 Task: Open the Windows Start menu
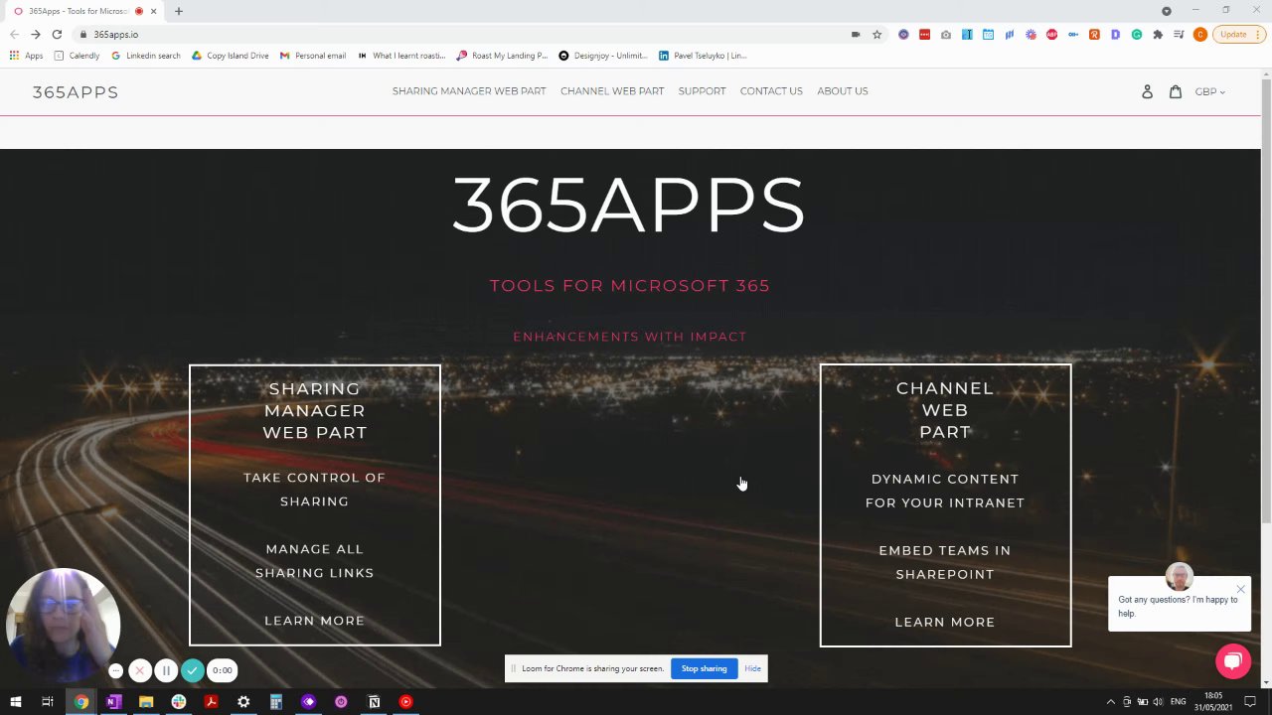14,702
